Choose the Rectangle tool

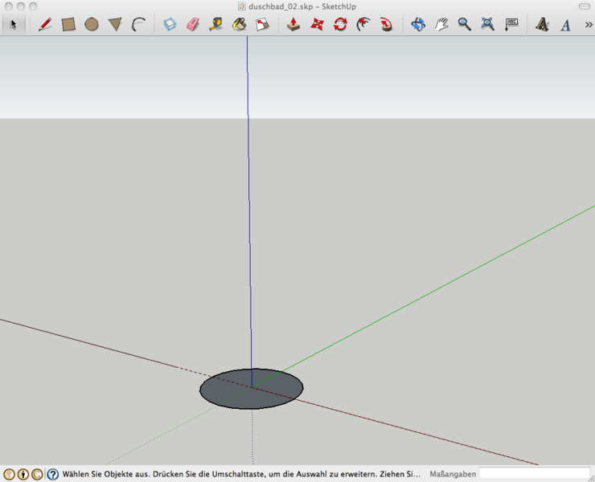point(68,24)
